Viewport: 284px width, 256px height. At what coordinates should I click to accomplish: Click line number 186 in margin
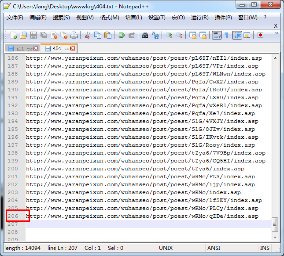[x=13, y=58]
